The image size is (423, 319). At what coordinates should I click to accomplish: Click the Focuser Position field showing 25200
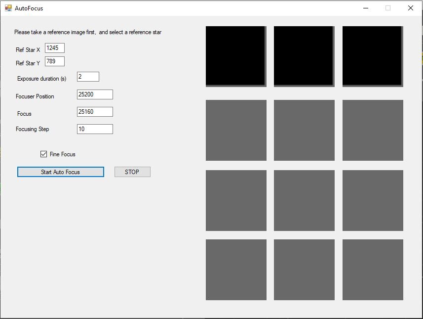click(x=95, y=94)
